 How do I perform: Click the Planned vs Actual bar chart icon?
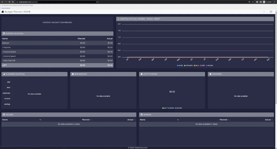click(x=4, y=74)
